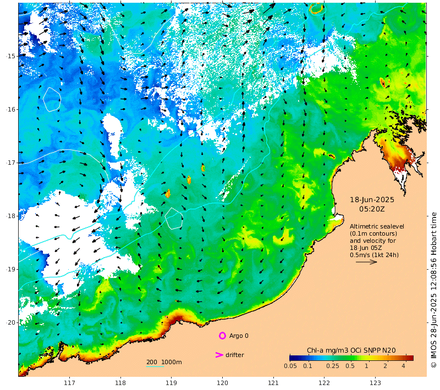Click the 'drifter' legend label

tap(235, 355)
